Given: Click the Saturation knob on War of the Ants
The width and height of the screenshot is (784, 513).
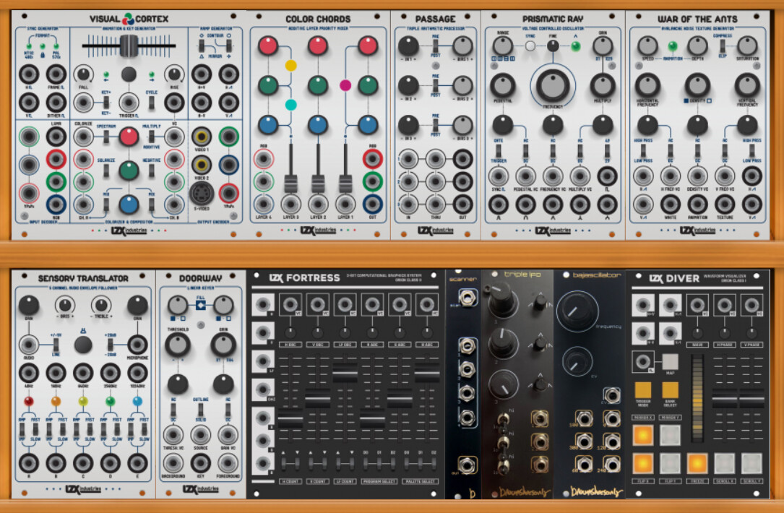Looking at the screenshot, I should click(747, 46).
